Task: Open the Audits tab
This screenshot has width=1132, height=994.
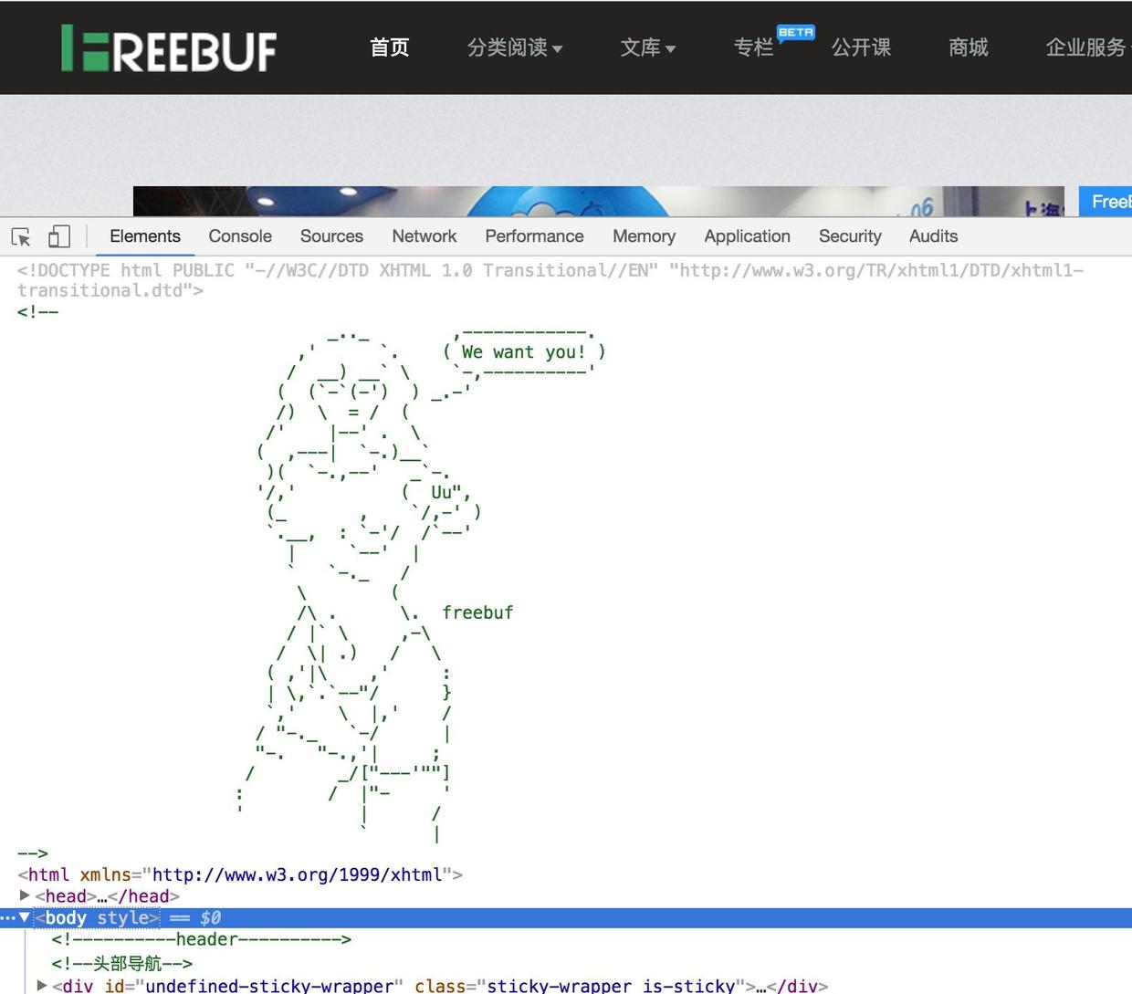Action: click(x=933, y=236)
